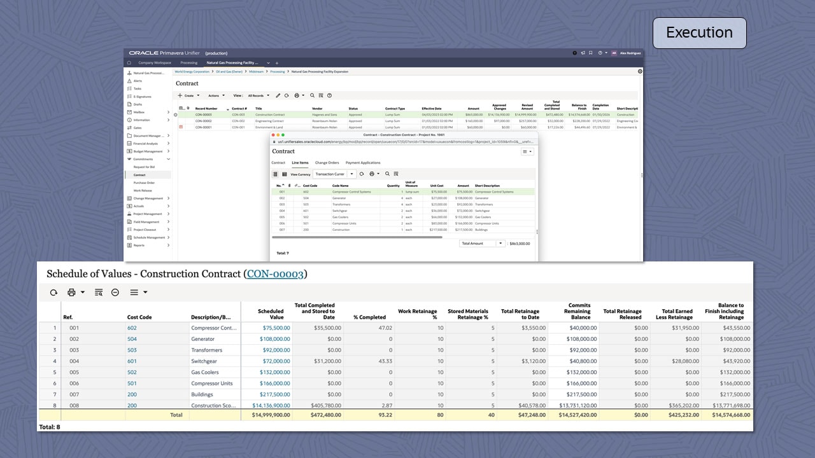Screen dimensions: 815x458
Task: Switch to the Payment Applications tab
Action: [x=363, y=163]
